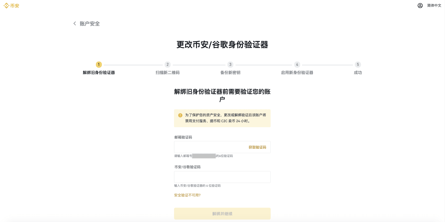Switch language via 简体中文
The image size is (445, 222).
pyautogui.click(x=434, y=6)
